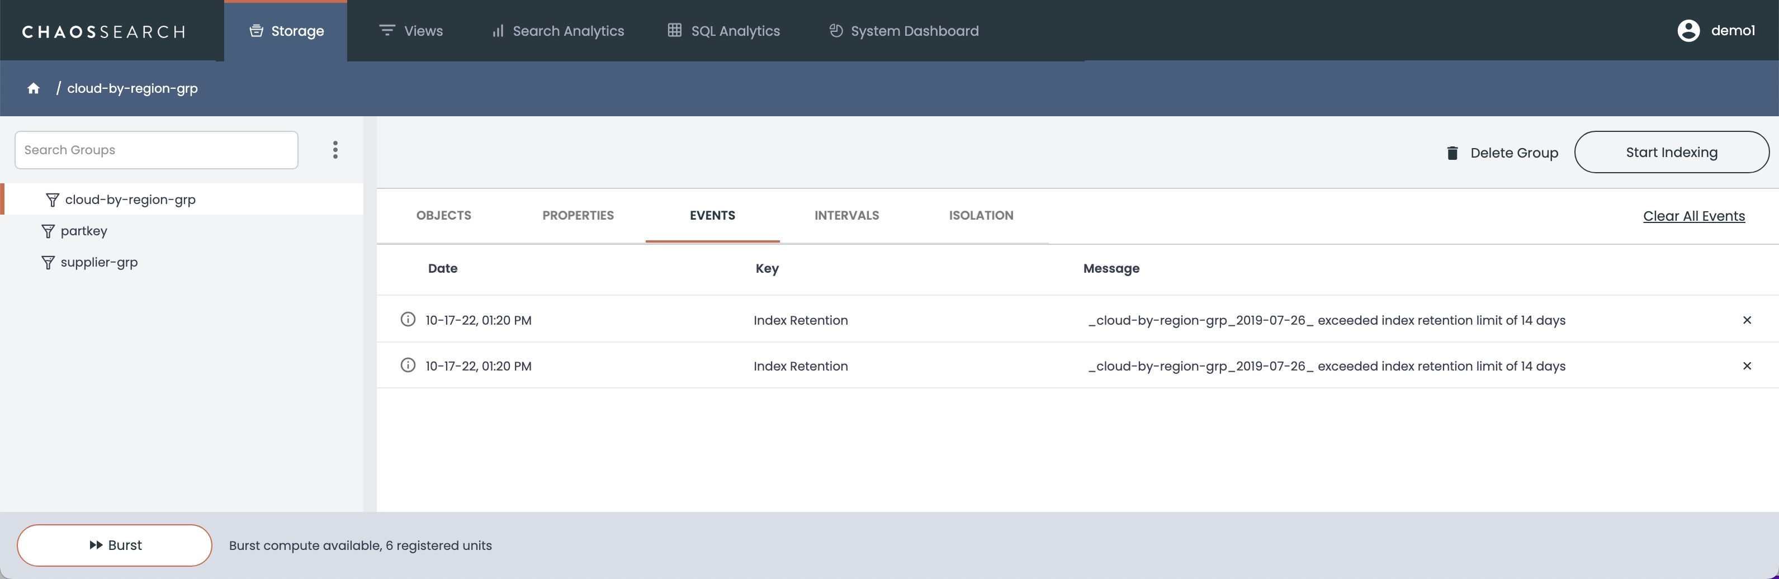Click the Delete Group trash icon
Screen dimensions: 1779x579
1452,153
